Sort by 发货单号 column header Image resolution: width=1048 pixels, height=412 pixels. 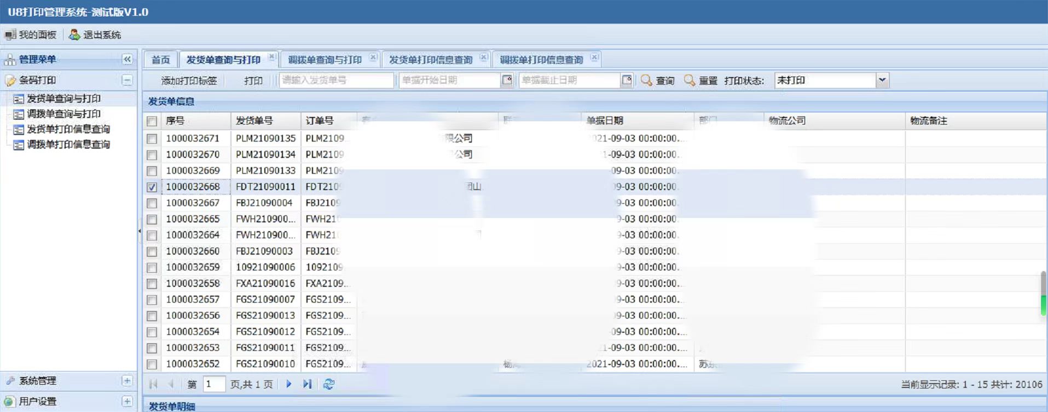266,121
